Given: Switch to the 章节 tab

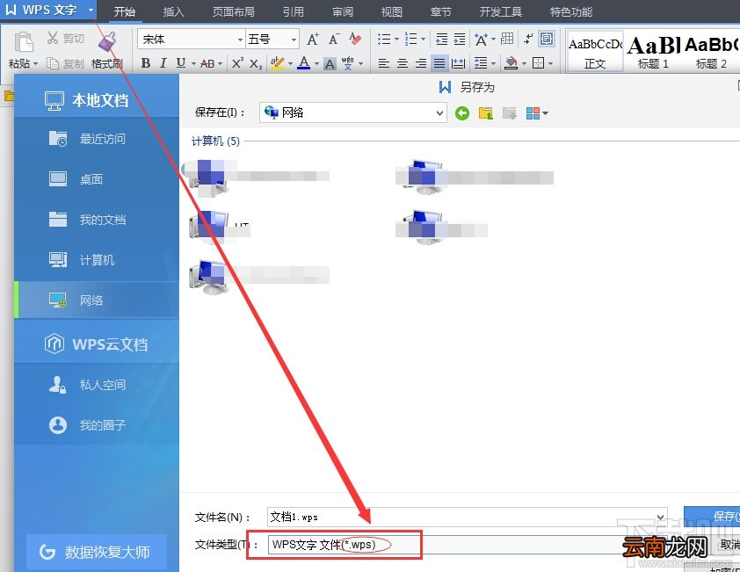Looking at the screenshot, I should point(441,11).
